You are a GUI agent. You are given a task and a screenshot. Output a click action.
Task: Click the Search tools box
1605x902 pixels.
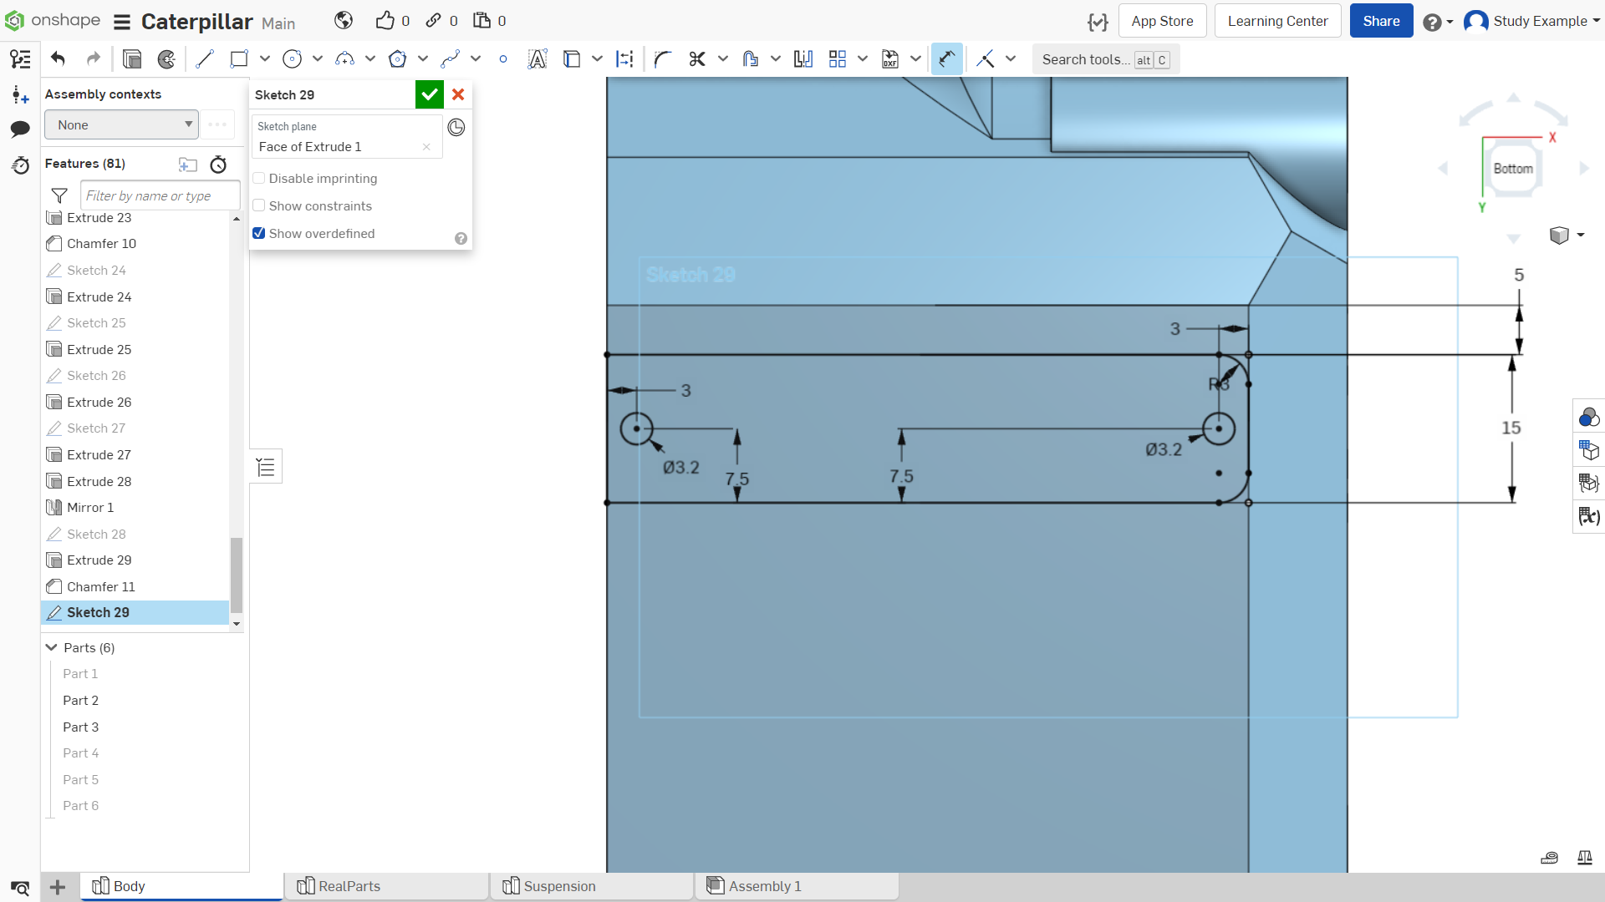pos(1105,59)
